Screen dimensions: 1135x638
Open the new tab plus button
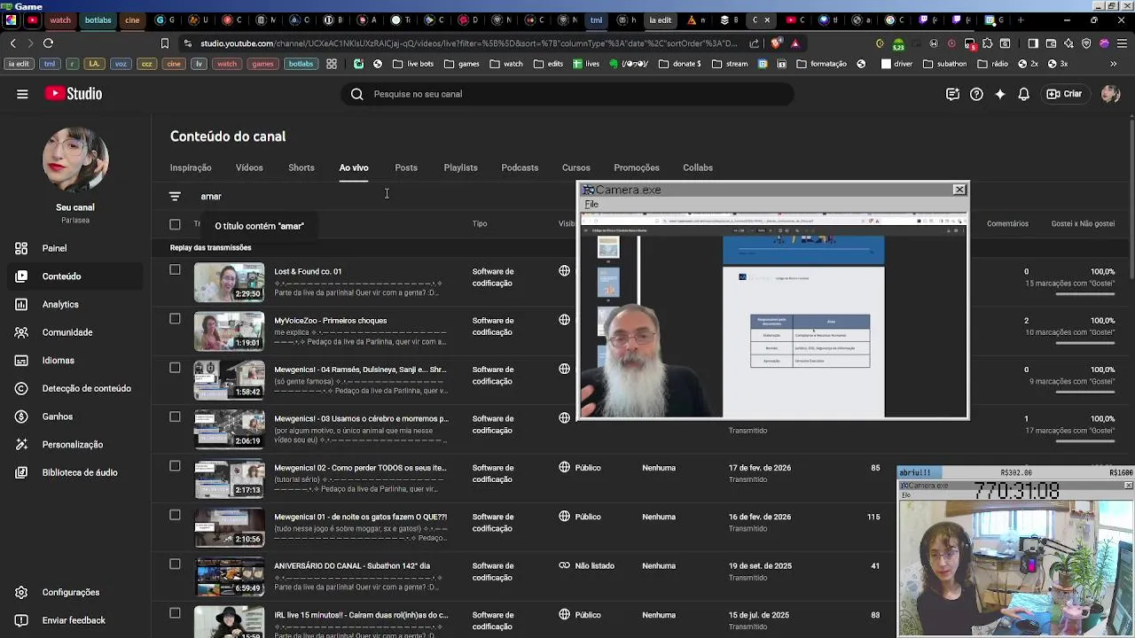click(1021, 19)
